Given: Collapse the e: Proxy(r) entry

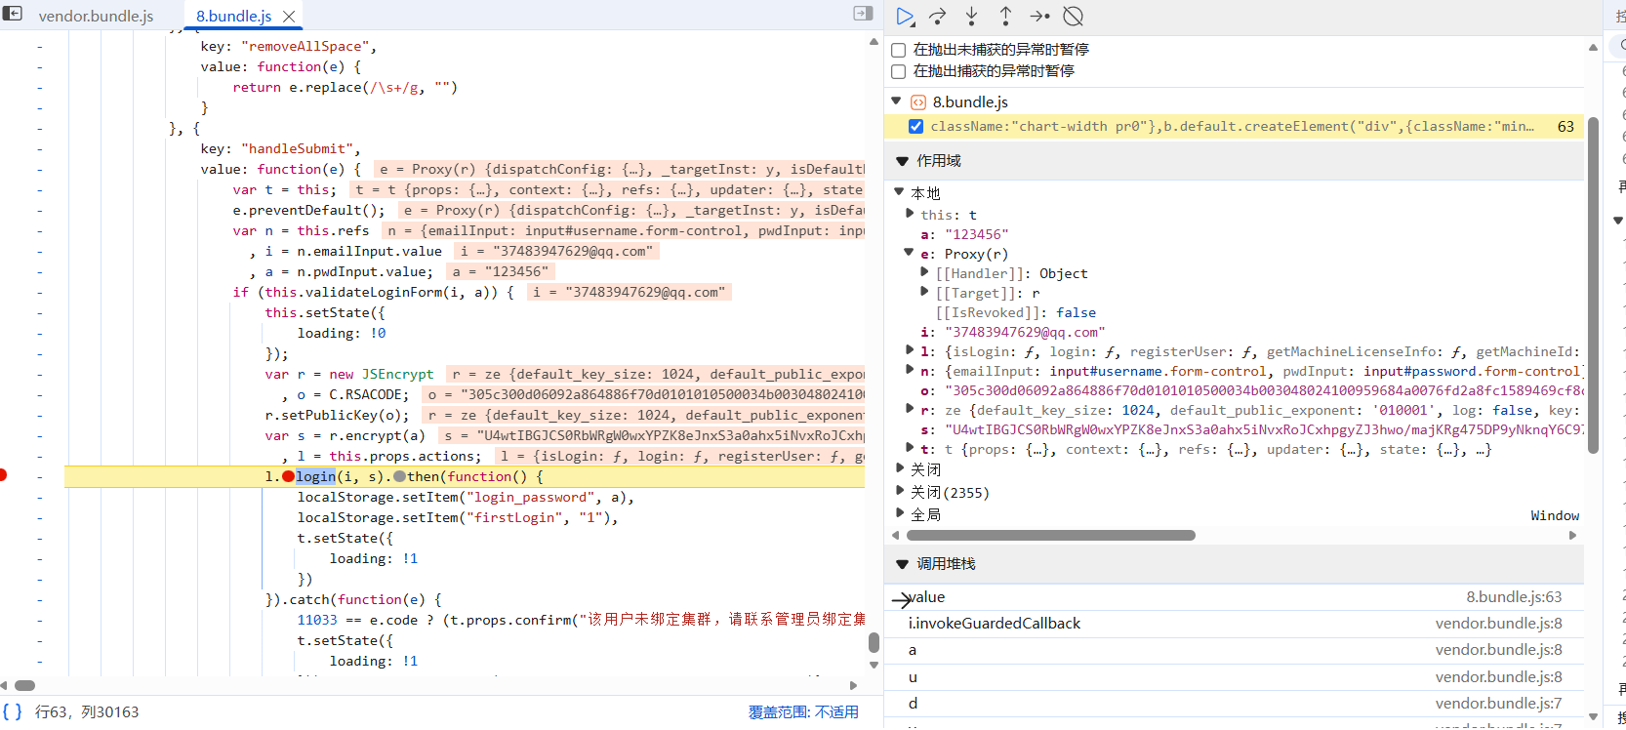Looking at the screenshot, I should pyautogui.click(x=910, y=253).
